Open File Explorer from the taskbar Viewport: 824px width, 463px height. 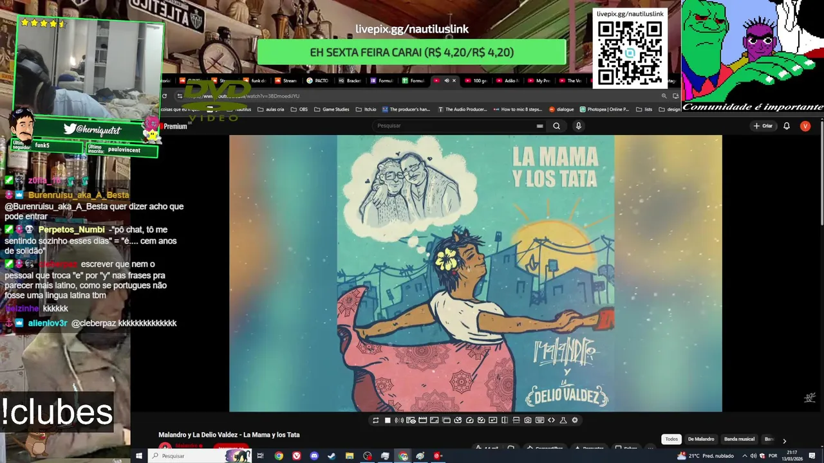tap(350, 456)
